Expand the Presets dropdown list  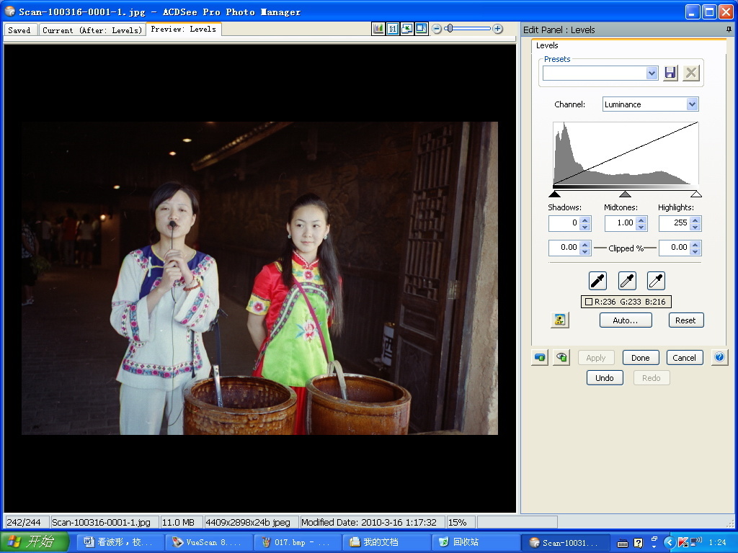tap(652, 73)
